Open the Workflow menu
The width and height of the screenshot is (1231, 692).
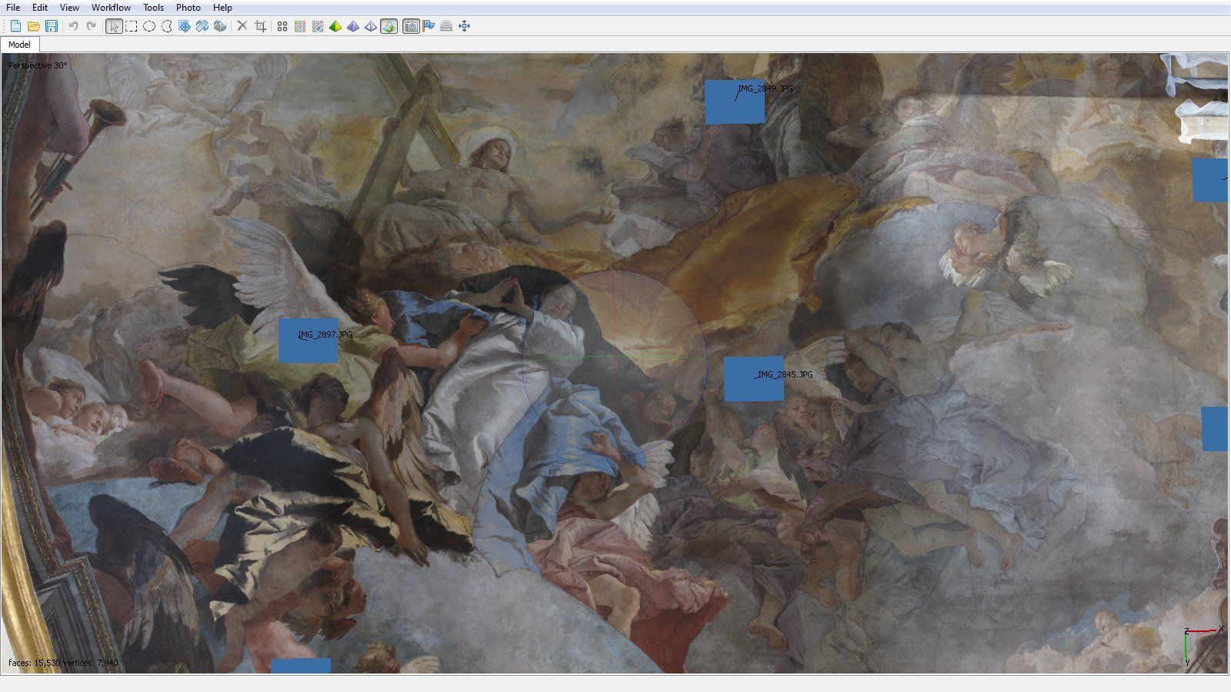[111, 8]
